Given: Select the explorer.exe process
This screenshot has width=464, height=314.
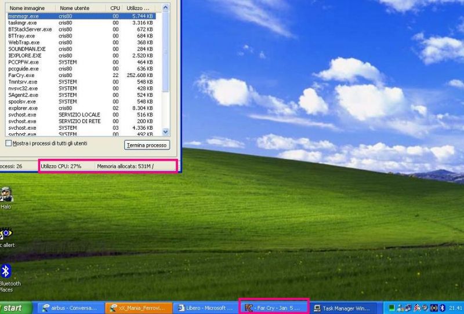Looking at the screenshot, I should [81, 108].
